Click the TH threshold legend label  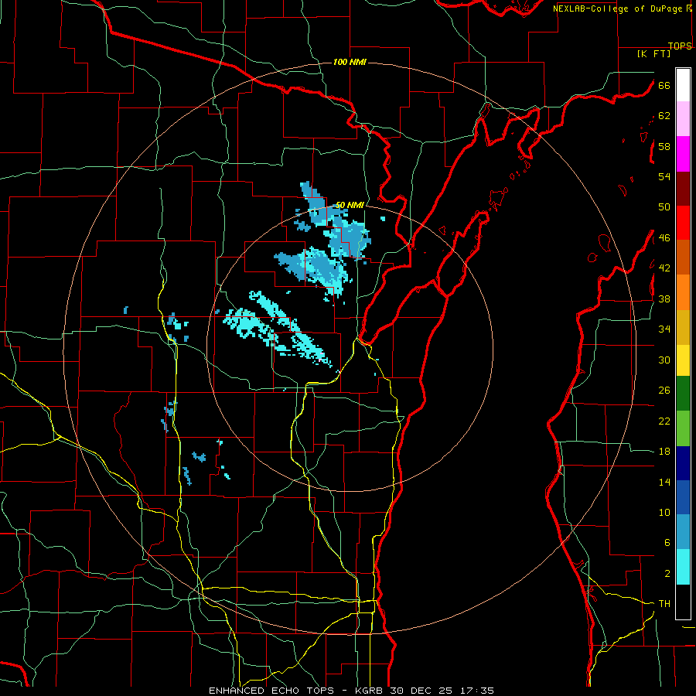[664, 604]
